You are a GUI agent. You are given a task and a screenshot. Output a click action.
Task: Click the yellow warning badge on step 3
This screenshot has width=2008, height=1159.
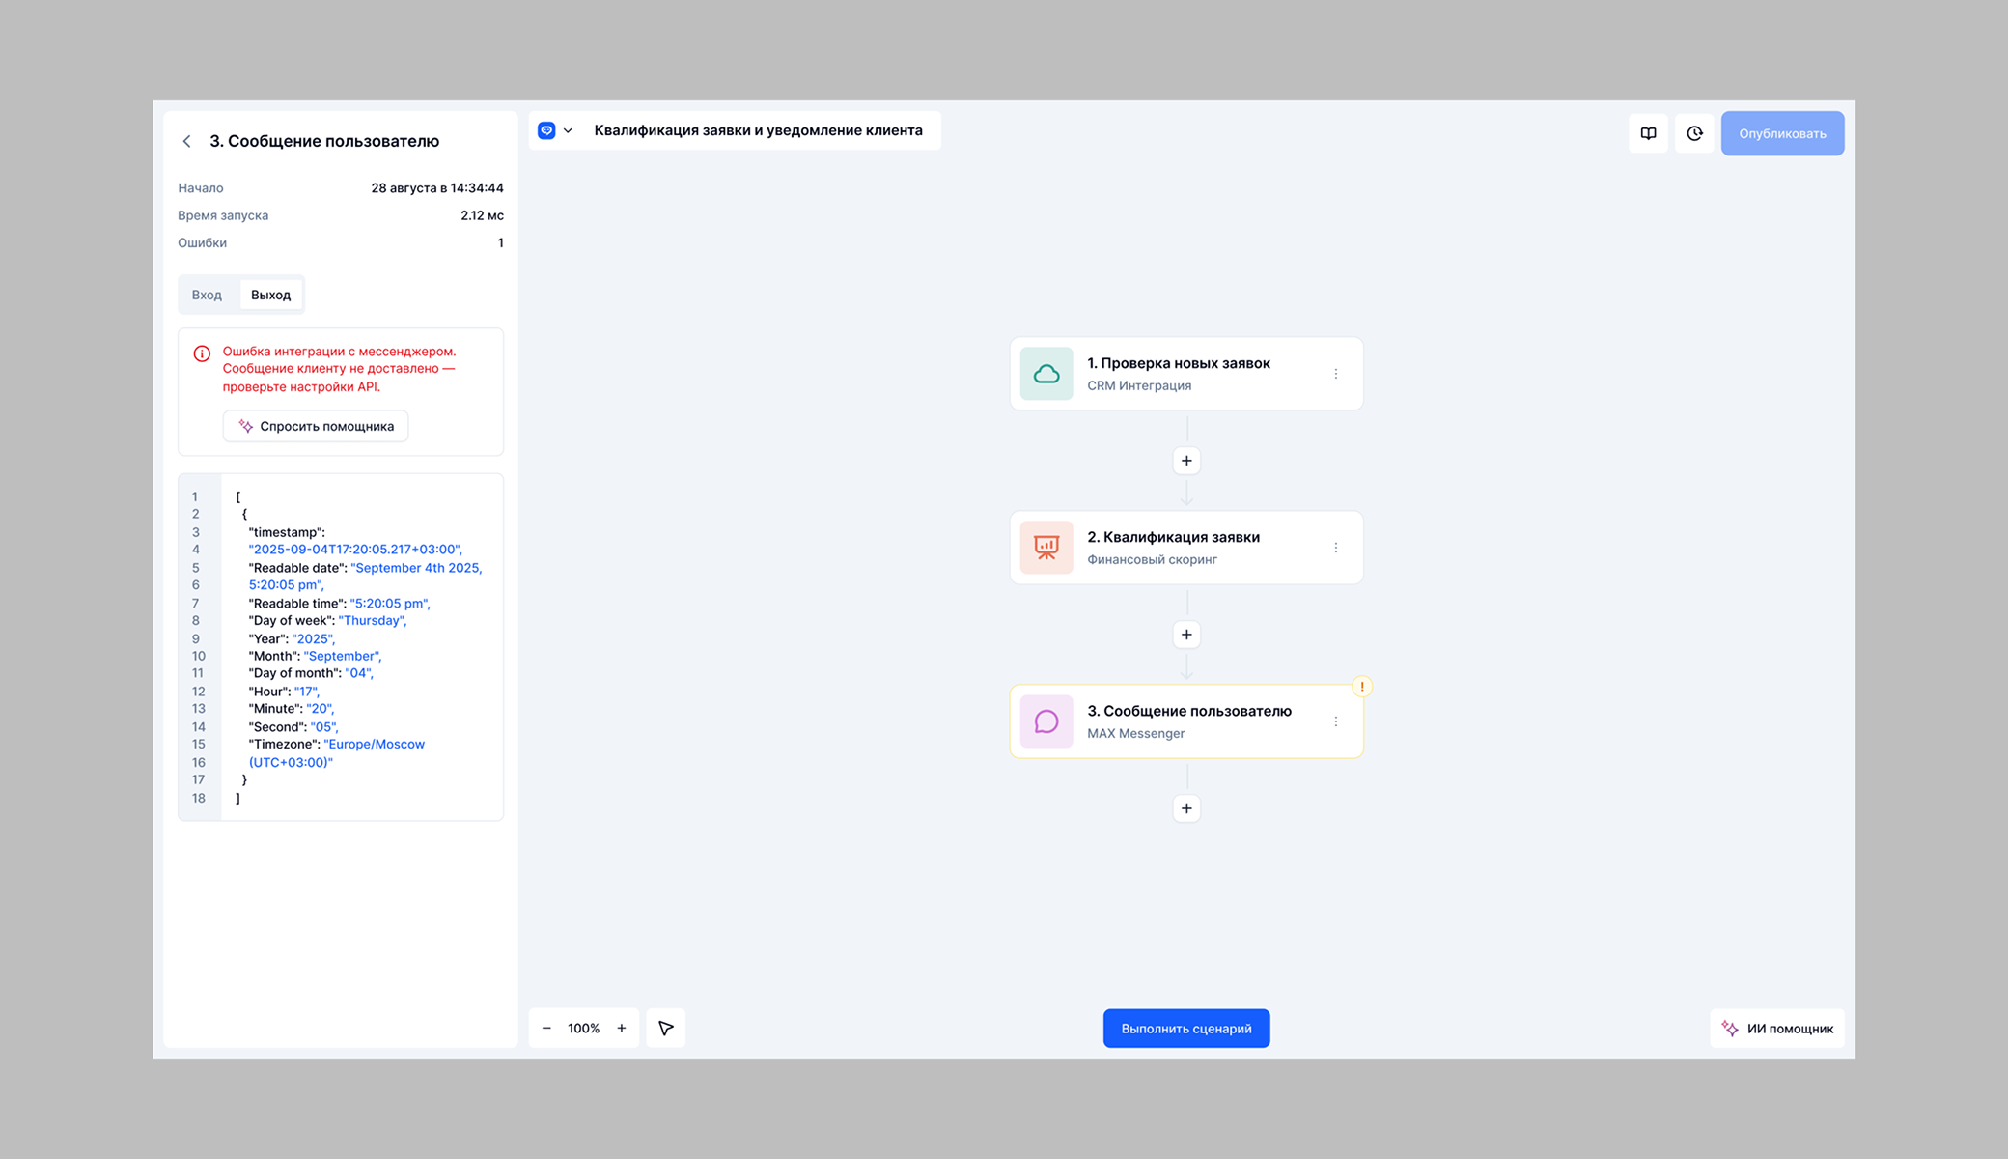point(1362,687)
